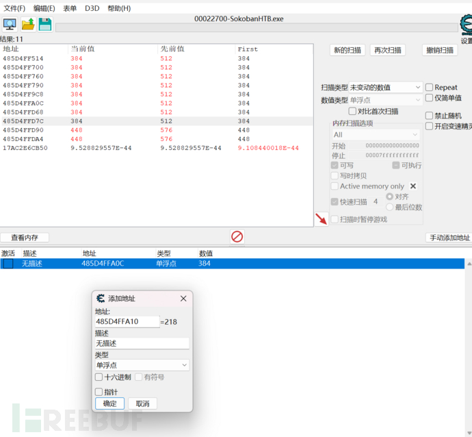Click the red arrow add-to-list icon
The image size is (472, 437).
point(322,218)
